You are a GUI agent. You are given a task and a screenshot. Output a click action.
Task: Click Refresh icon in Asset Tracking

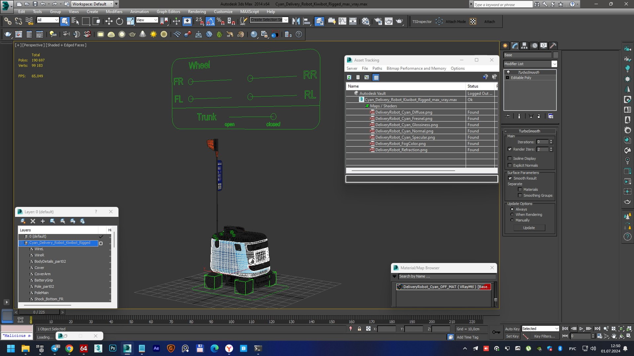[x=349, y=77]
